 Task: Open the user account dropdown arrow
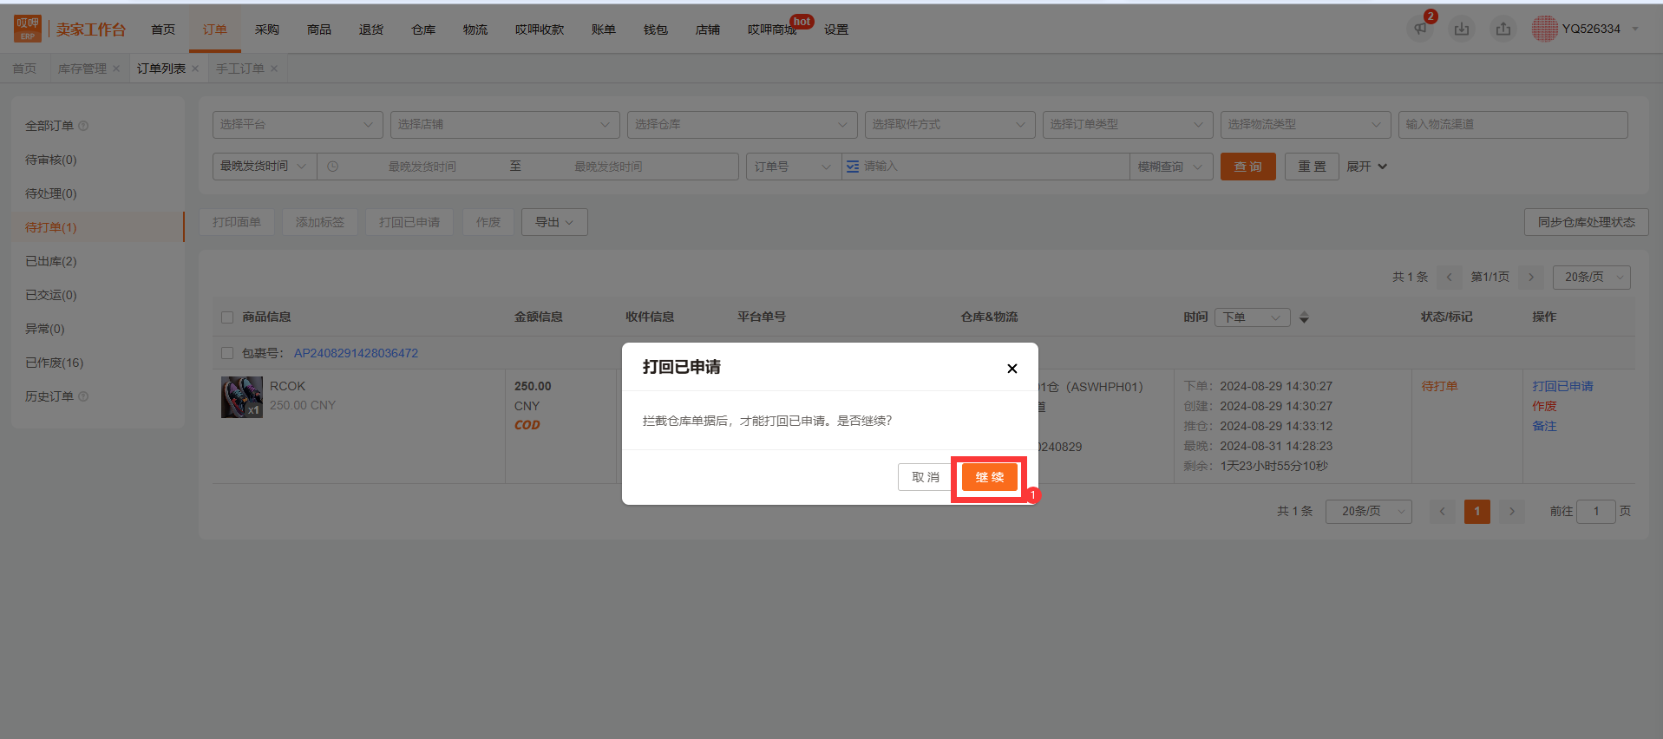tap(1635, 29)
